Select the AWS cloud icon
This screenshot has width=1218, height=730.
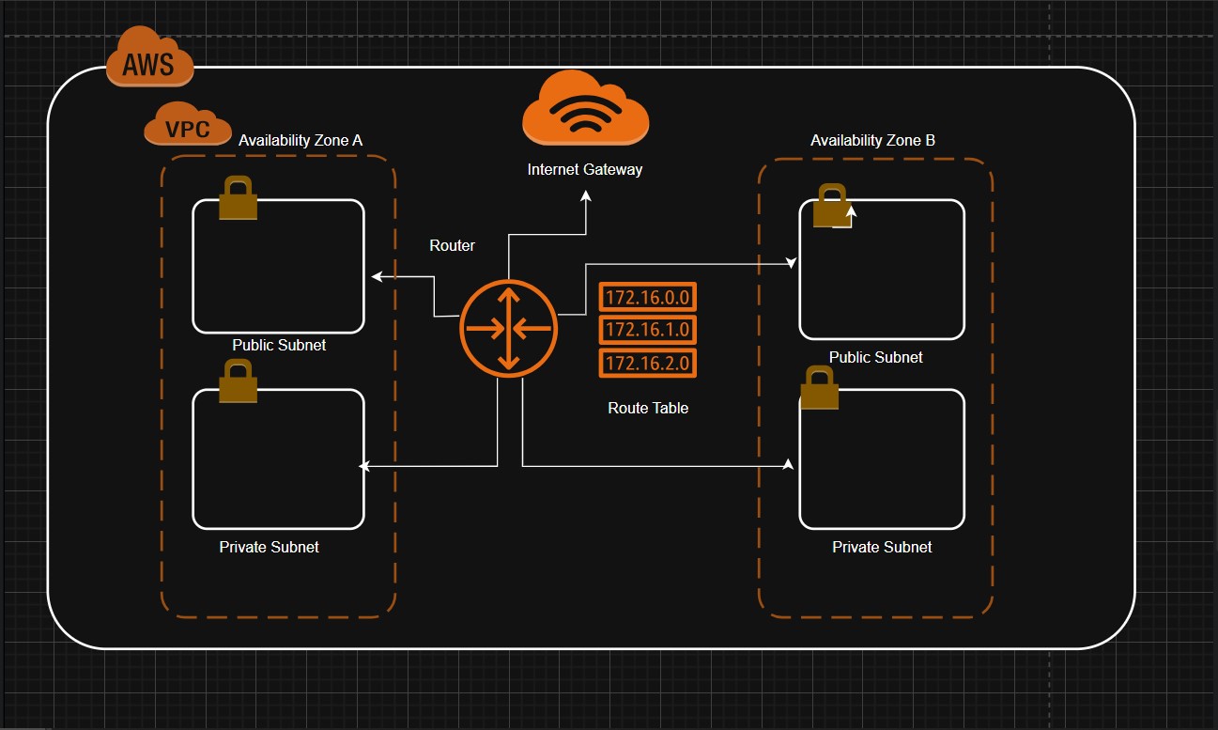point(149,58)
